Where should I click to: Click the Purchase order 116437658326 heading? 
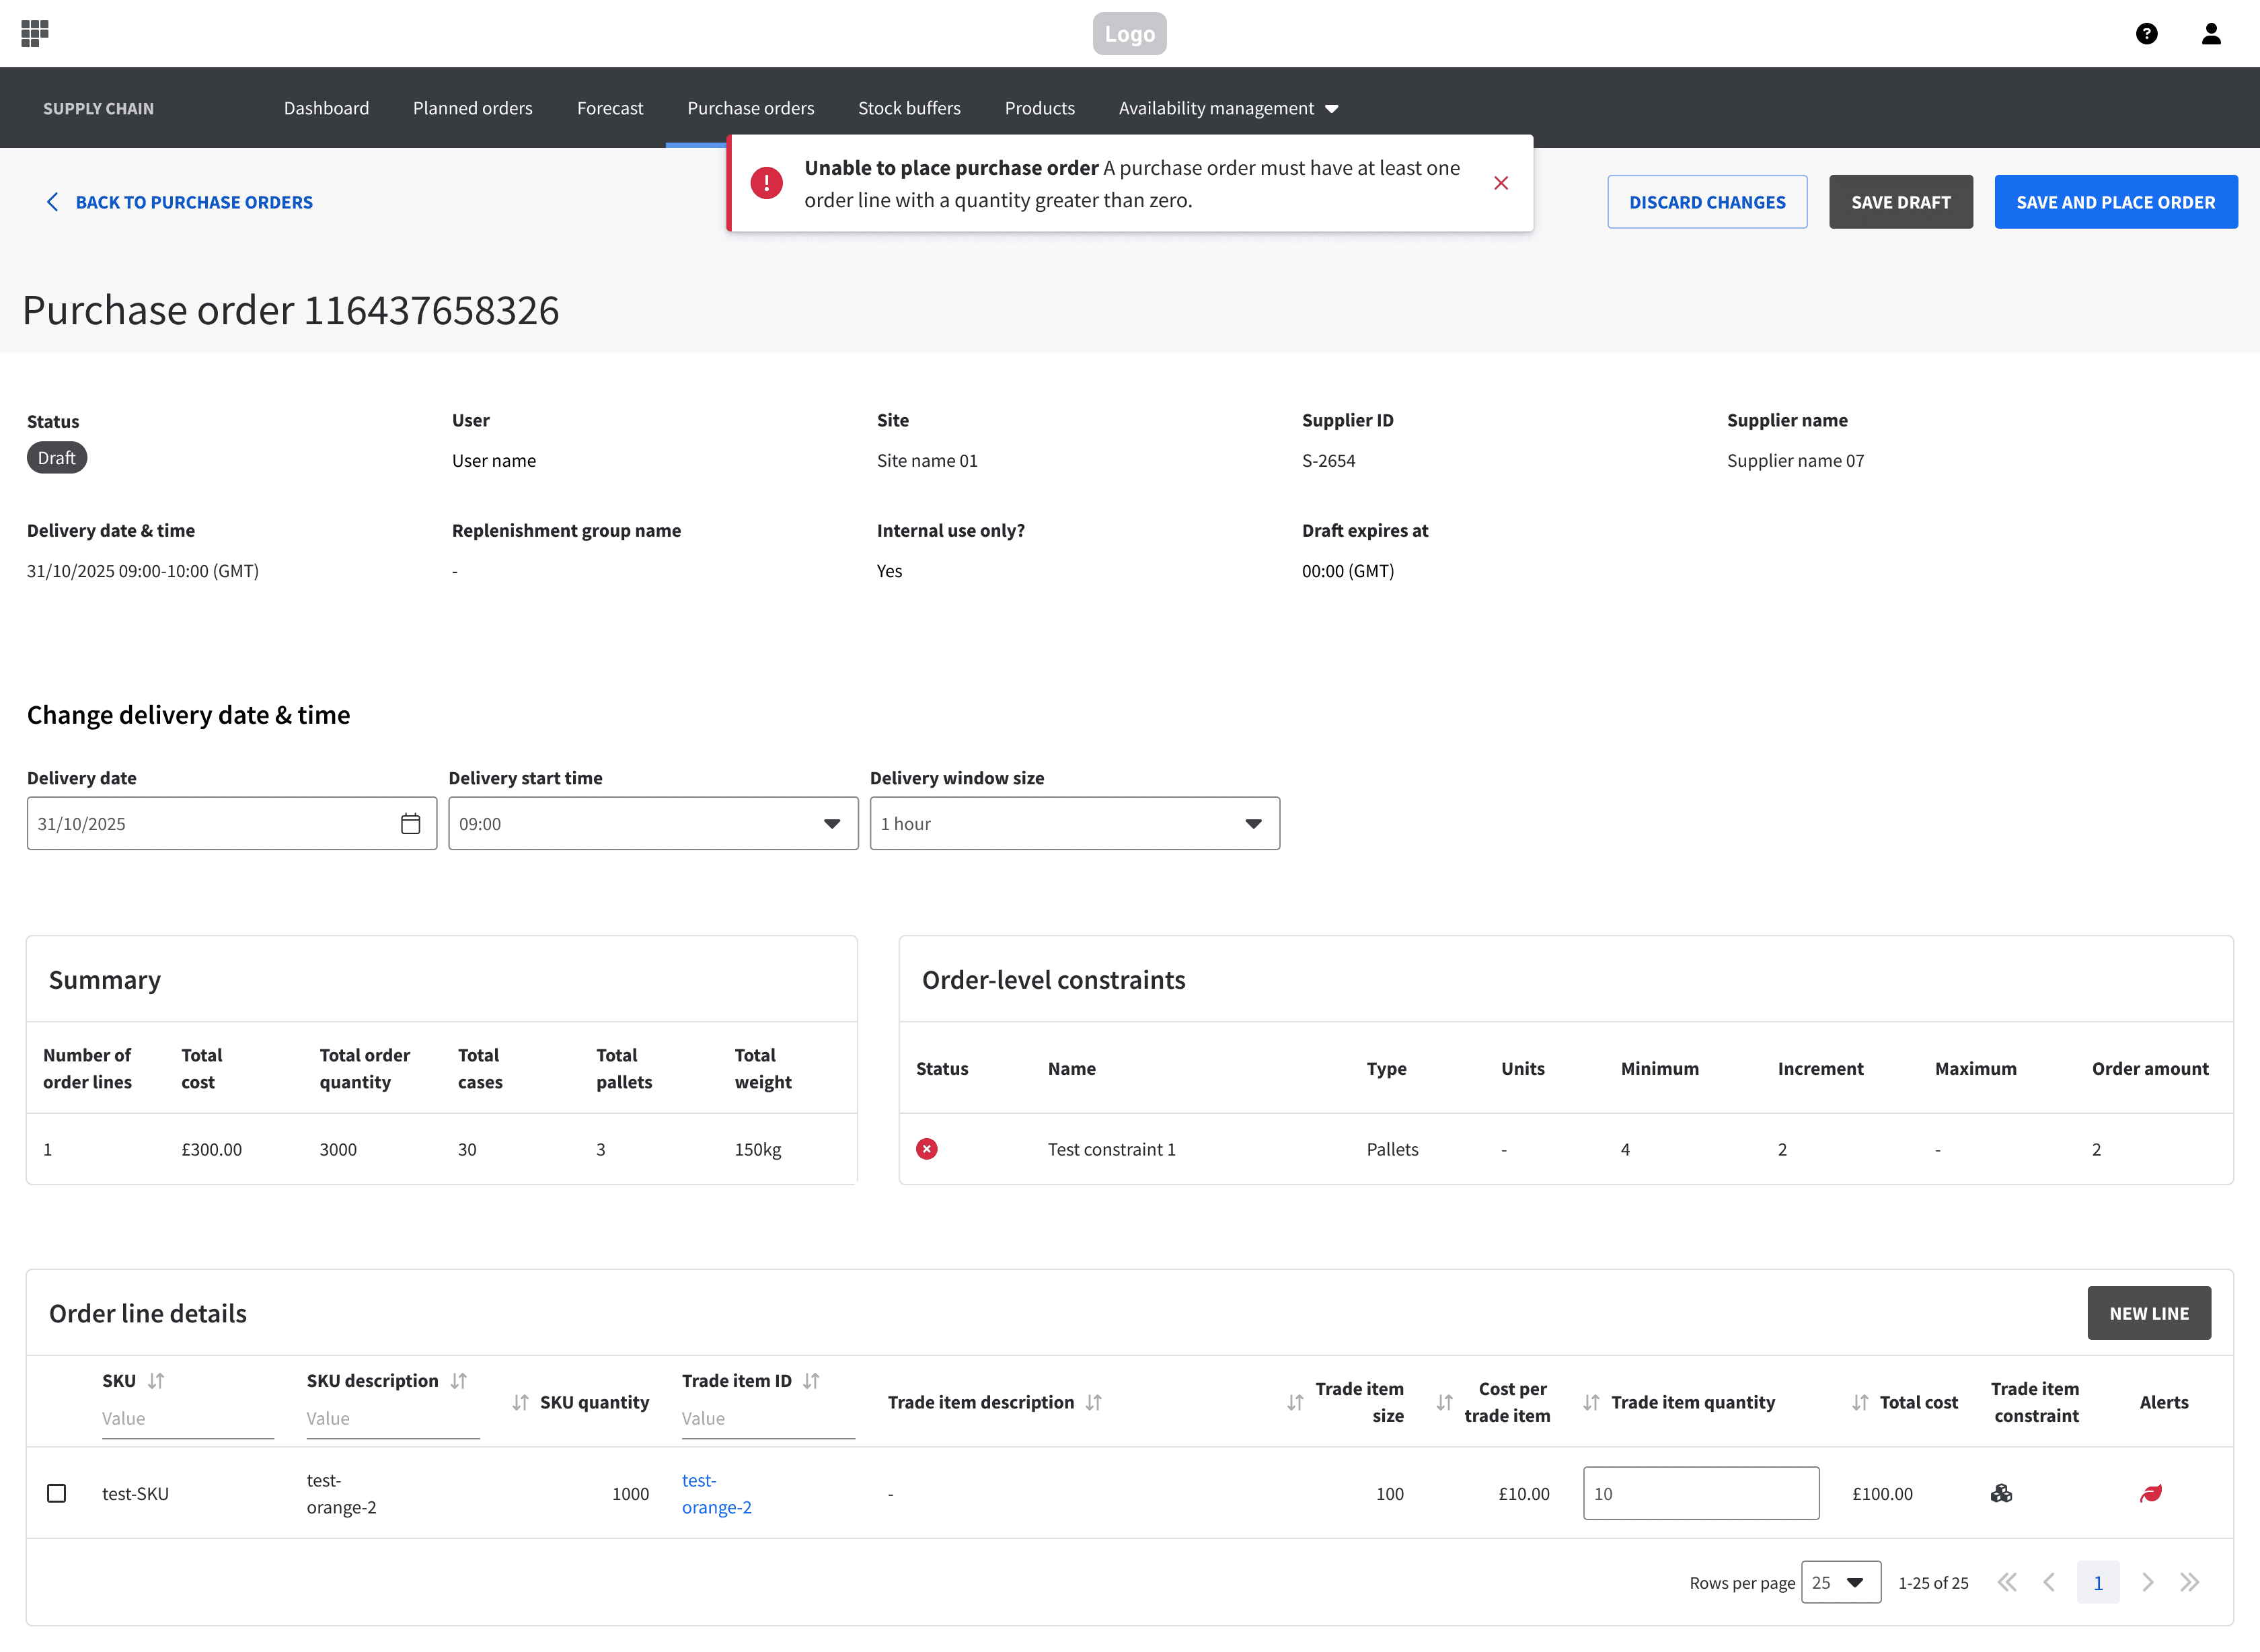point(291,310)
